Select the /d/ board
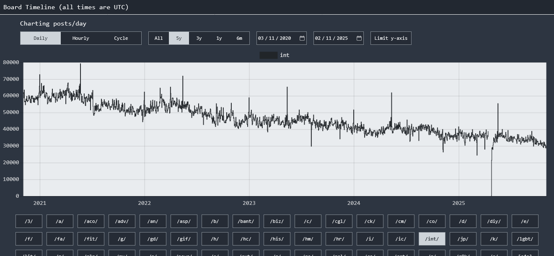This screenshot has height=256, width=554. click(x=463, y=221)
